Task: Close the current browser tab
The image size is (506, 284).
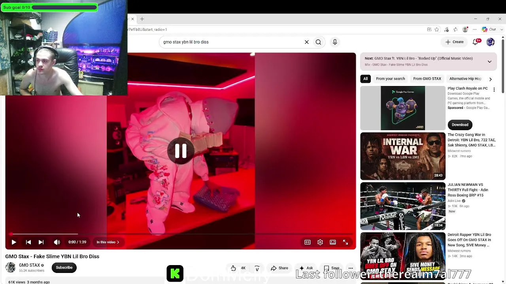Action: pyautogui.click(x=132, y=19)
